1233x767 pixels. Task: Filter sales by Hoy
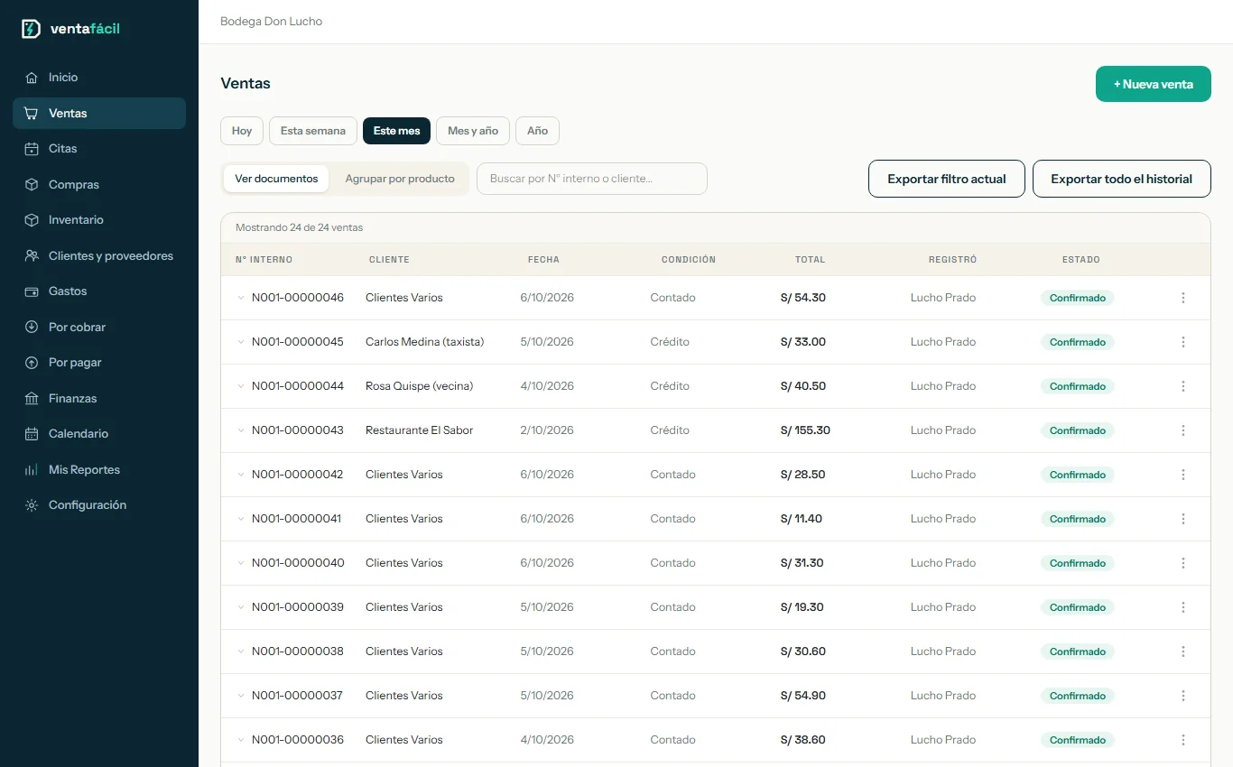point(242,131)
